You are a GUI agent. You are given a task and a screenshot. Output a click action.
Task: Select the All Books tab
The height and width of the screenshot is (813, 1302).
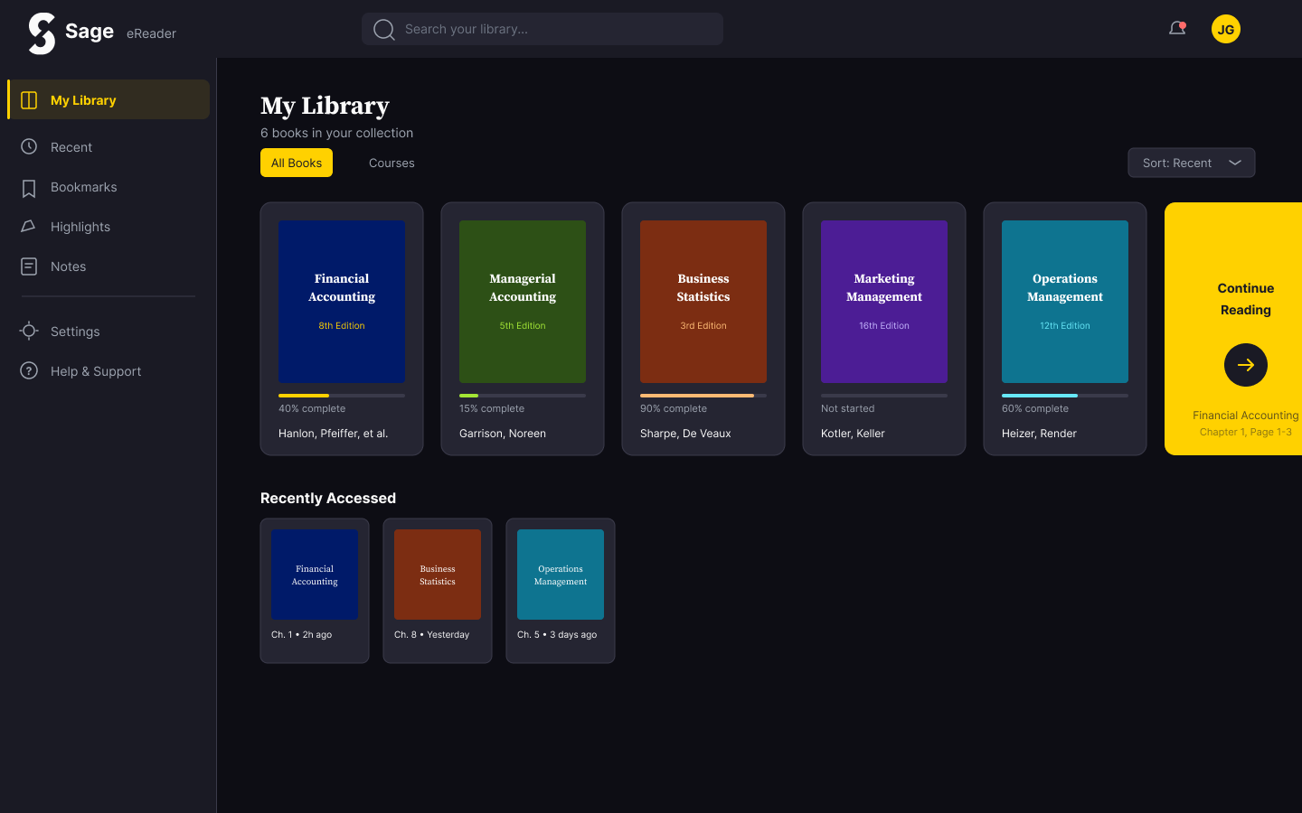coord(297,163)
